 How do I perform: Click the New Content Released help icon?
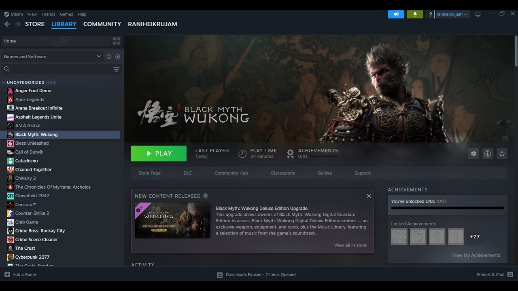tap(206, 196)
